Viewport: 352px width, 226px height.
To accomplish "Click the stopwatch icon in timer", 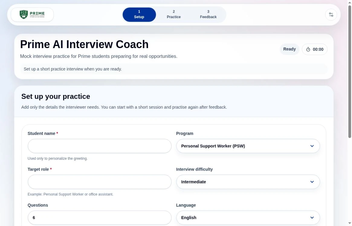I will click(x=308, y=50).
